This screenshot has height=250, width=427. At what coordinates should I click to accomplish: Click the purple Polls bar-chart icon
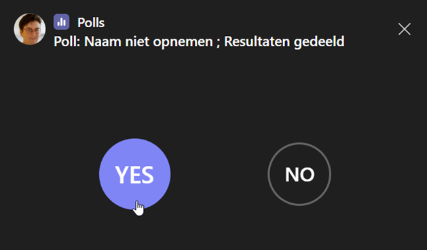click(61, 22)
